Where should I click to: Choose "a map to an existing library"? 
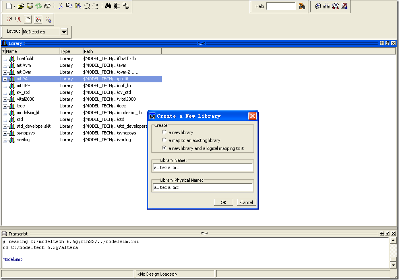click(164, 140)
